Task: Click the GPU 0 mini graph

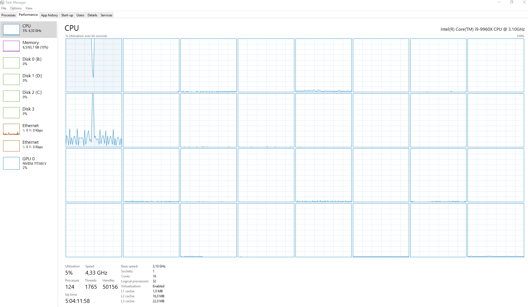Action: coord(11,163)
